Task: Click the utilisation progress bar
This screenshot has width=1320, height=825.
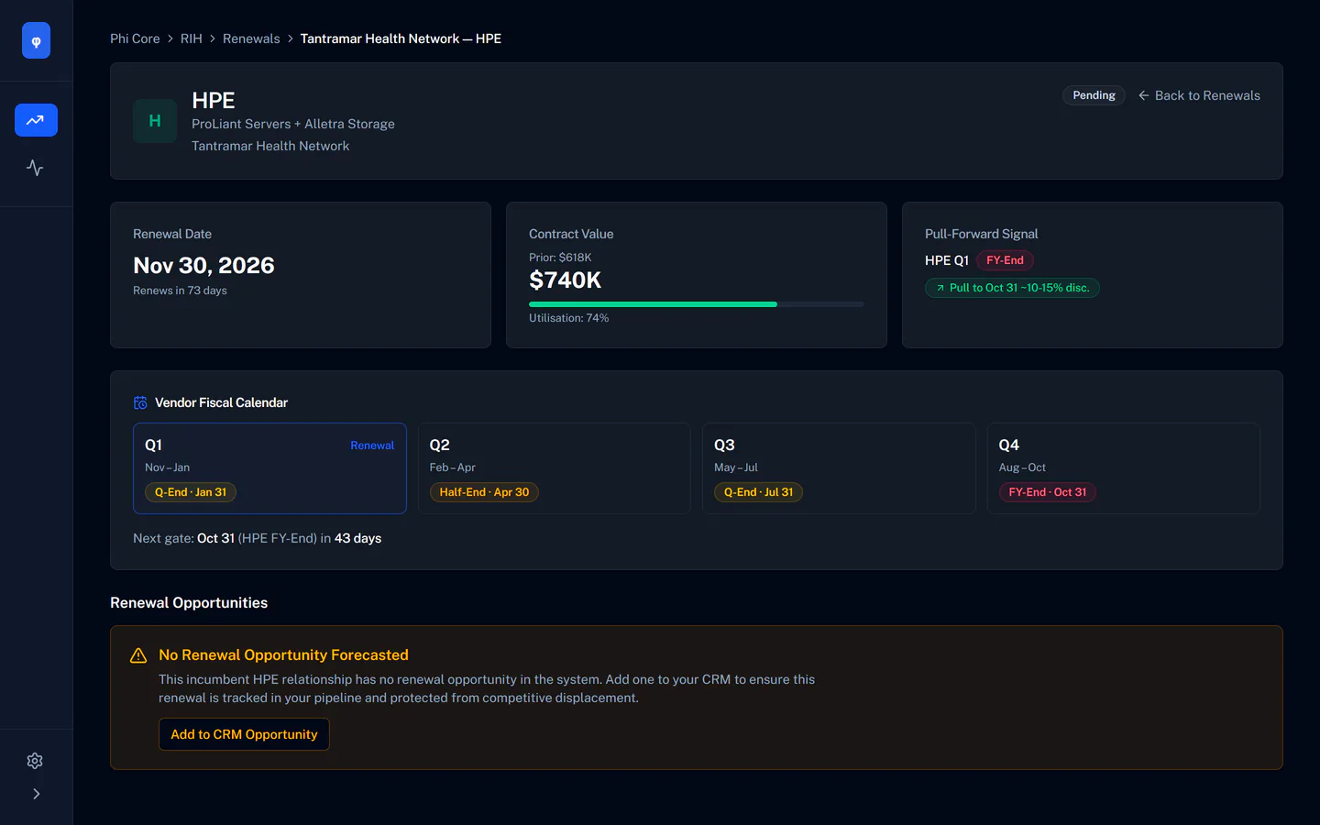Action: coord(697,304)
